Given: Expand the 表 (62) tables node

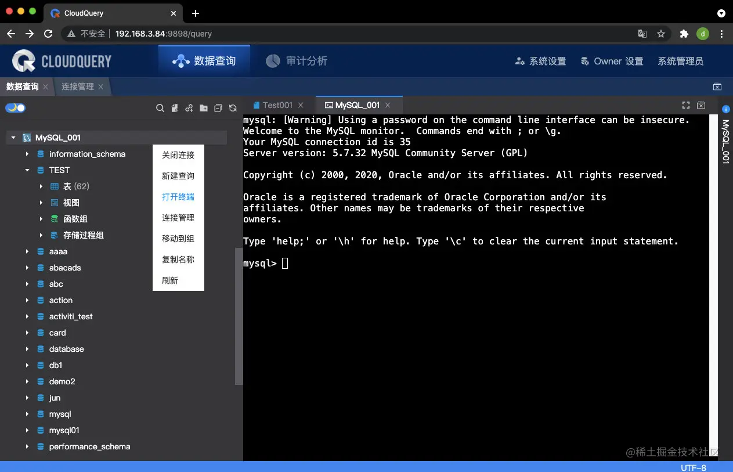Looking at the screenshot, I should pos(41,186).
